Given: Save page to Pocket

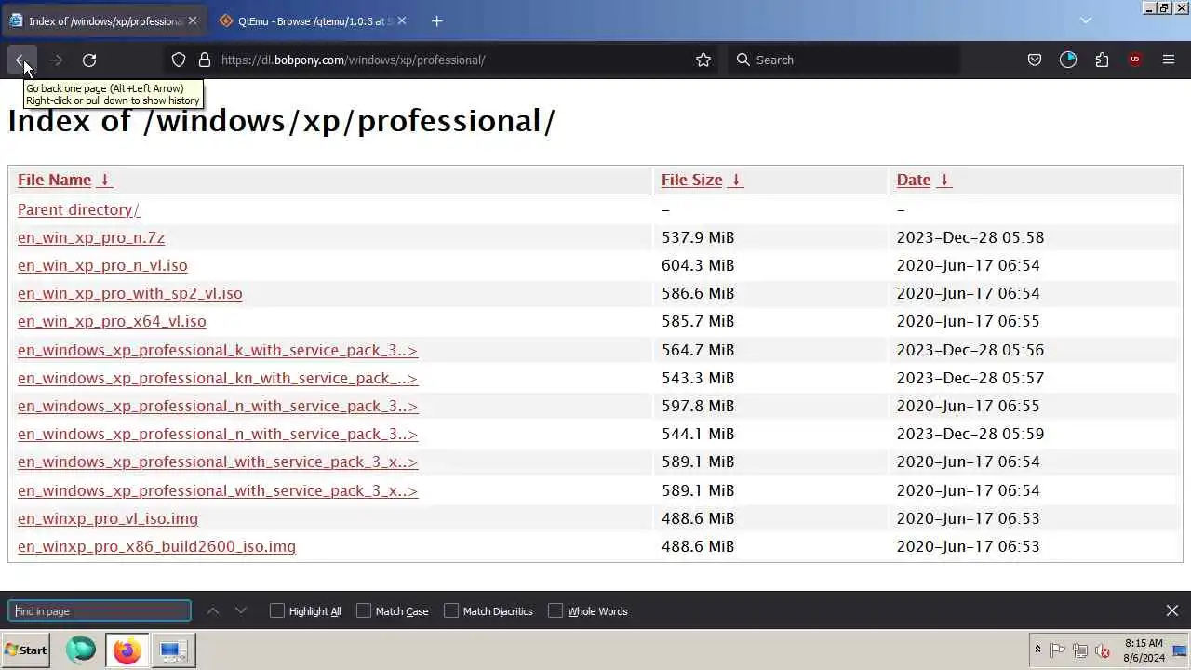Looking at the screenshot, I should pyautogui.click(x=1034, y=60).
